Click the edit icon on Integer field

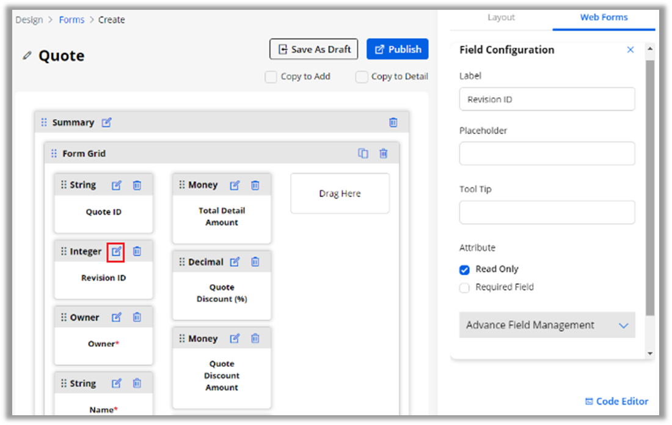pyautogui.click(x=116, y=251)
